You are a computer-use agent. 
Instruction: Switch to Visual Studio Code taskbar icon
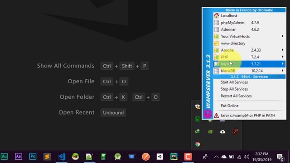click(x=62, y=157)
